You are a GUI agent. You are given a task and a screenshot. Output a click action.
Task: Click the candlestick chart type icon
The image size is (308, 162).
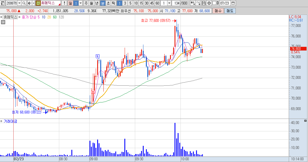coord(193,3)
